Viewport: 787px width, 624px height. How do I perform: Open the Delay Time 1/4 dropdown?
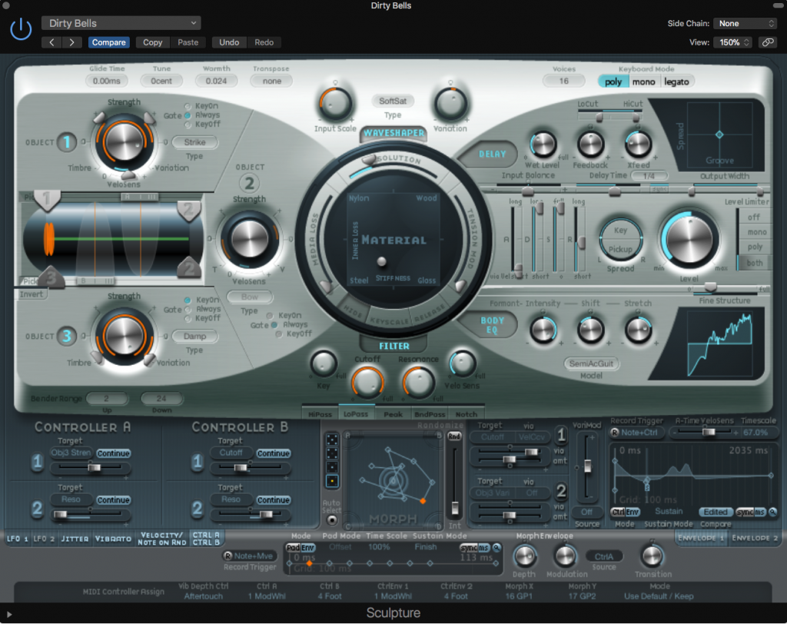click(x=649, y=175)
